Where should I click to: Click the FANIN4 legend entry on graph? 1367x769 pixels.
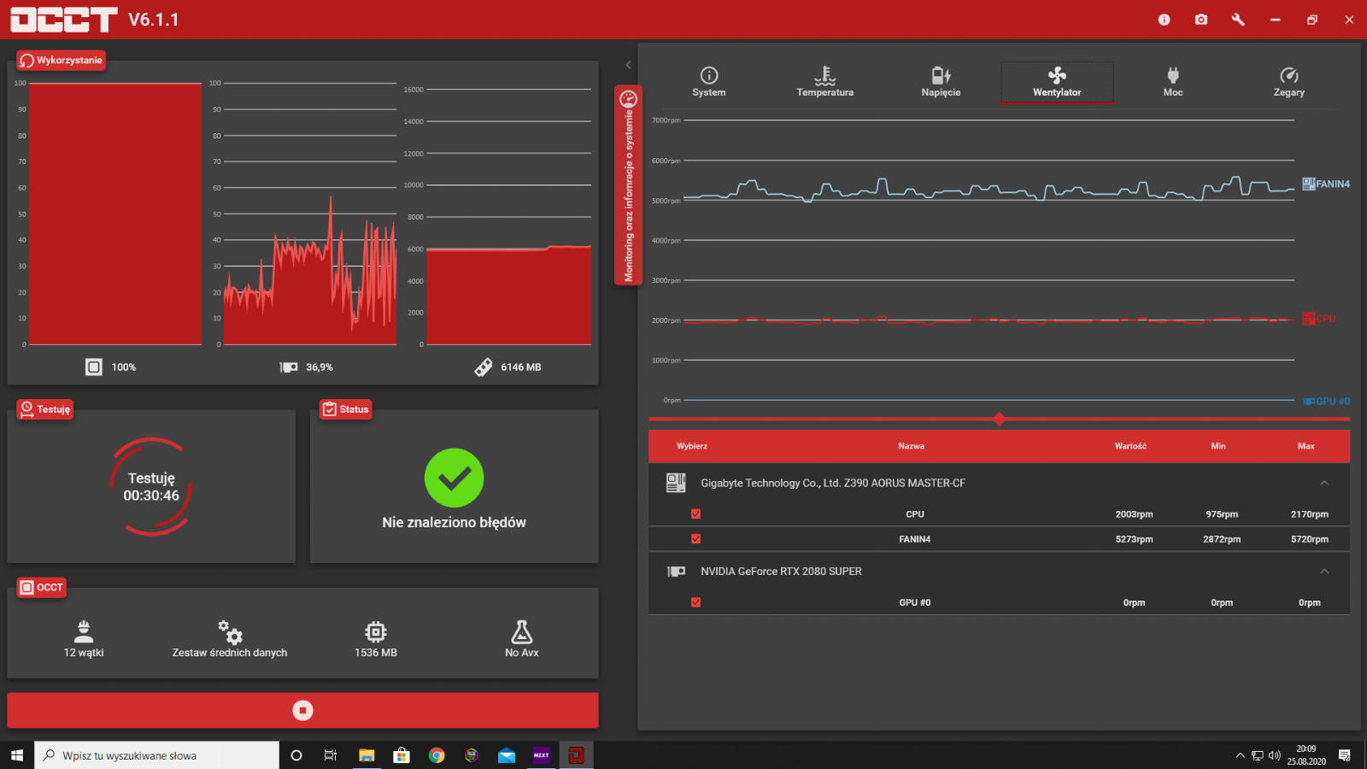point(1326,184)
